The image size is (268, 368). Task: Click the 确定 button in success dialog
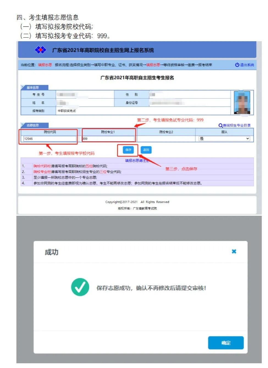(226, 343)
